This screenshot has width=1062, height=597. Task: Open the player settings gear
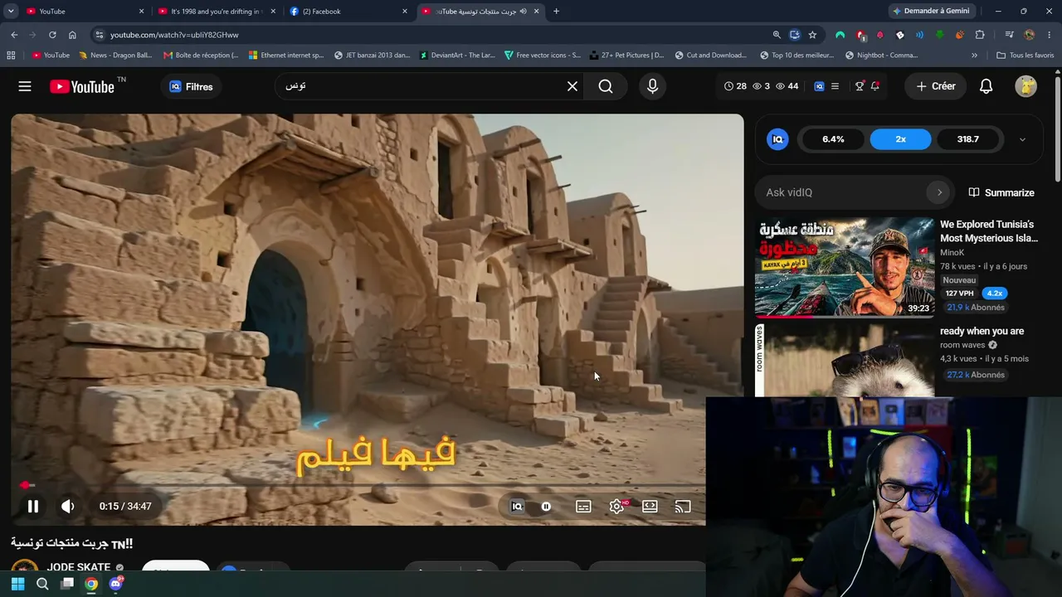[x=616, y=506]
